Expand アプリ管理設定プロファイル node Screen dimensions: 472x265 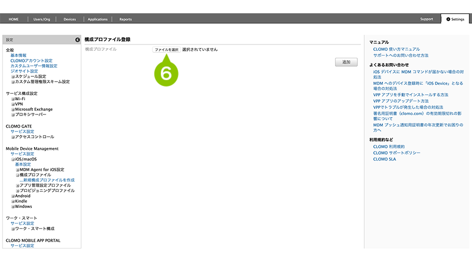18,185
